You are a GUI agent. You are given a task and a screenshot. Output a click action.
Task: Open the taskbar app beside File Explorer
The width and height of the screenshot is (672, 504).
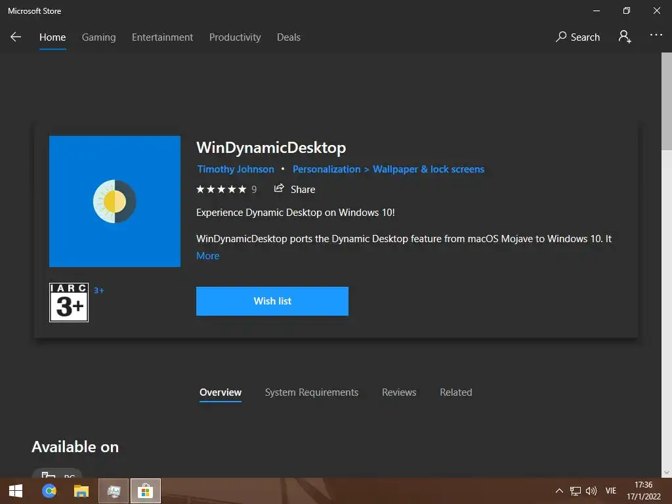coord(114,491)
